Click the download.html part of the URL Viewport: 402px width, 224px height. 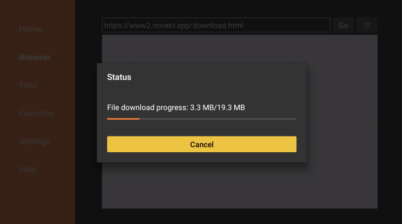coord(218,25)
